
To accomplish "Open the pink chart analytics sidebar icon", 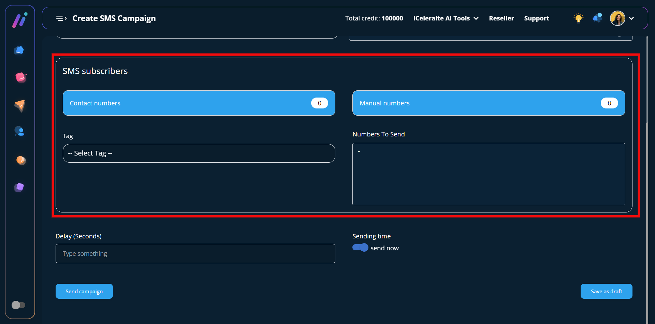I will coord(20,78).
